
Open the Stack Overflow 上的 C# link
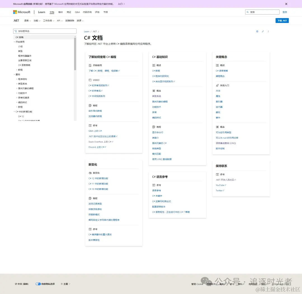pos(101,142)
